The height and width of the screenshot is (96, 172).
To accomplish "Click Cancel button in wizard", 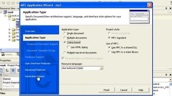I will (x=124, y=90).
